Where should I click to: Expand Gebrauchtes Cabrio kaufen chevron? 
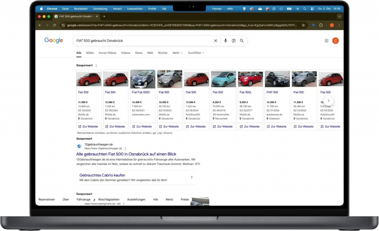coord(192,177)
